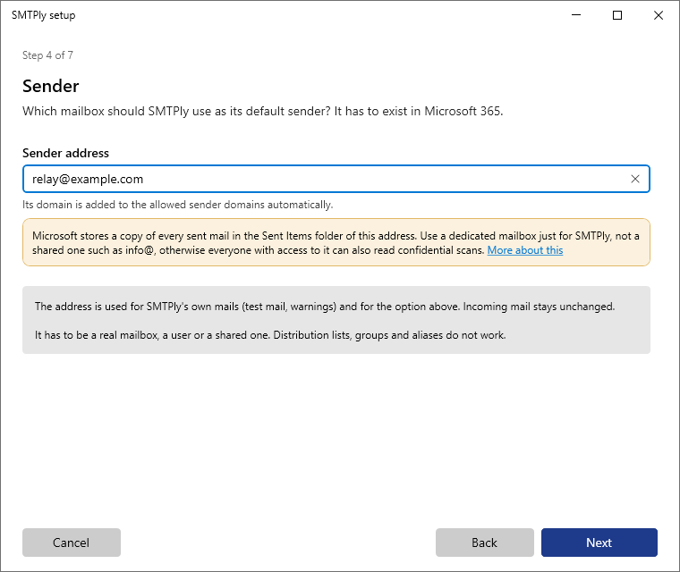Go to the Next setup step
Image resolution: width=680 pixels, height=572 pixels.
pyautogui.click(x=599, y=543)
